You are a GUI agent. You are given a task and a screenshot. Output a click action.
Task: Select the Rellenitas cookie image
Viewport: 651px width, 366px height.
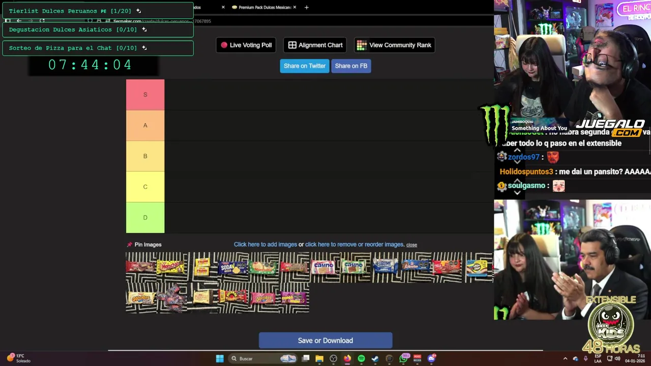tap(416, 267)
